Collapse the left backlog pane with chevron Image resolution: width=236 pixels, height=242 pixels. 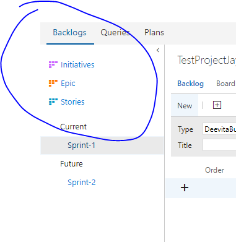[x=158, y=50]
